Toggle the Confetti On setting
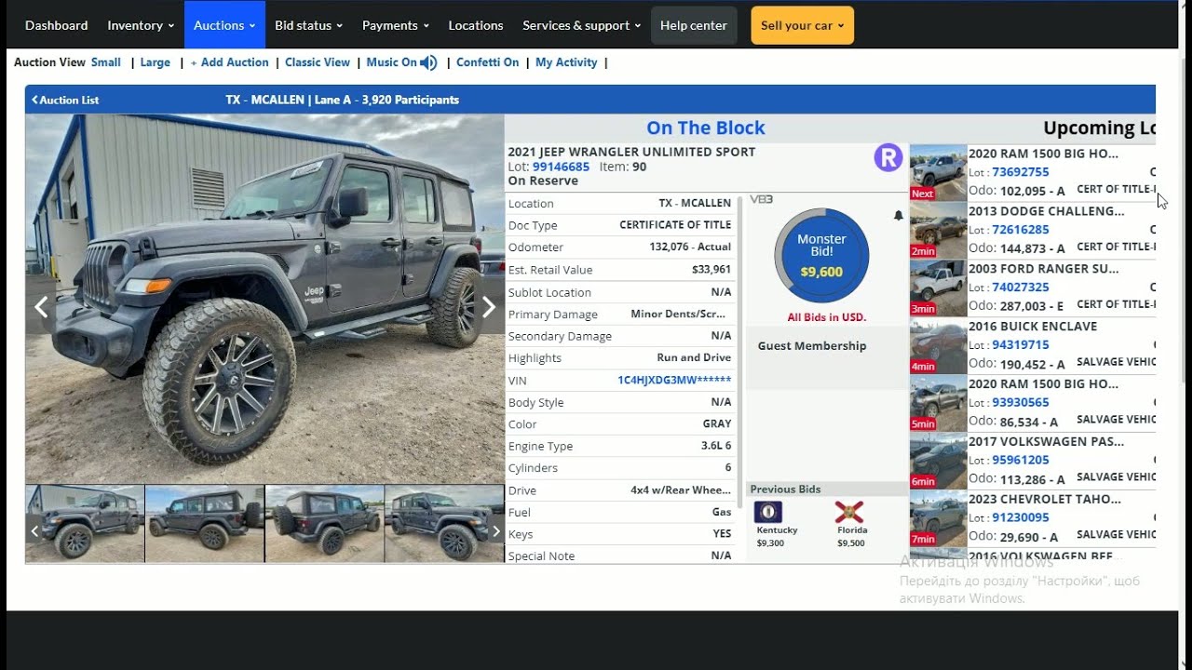Screen dimensions: 1192x670 coord(487,62)
